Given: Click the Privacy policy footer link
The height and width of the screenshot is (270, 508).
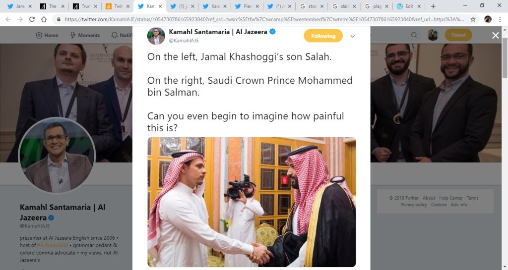Looking at the screenshot, I should click(x=414, y=205).
